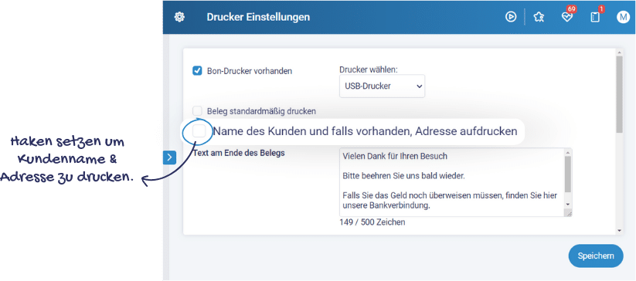Image resolution: width=636 pixels, height=281 pixels.
Task: Click the settings panel scrollbar thumb
Action: (x=619, y=94)
